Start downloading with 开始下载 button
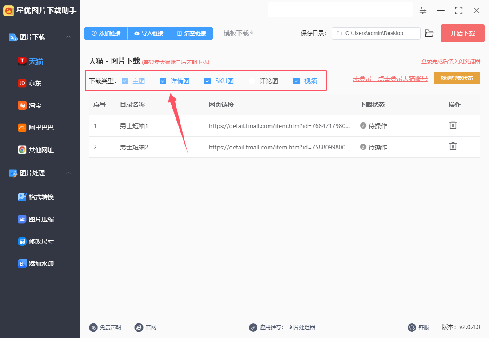This screenshot has width=489, height=338. (462, 33)
